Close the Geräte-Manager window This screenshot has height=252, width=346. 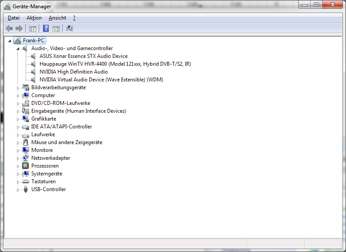[333, 5]
